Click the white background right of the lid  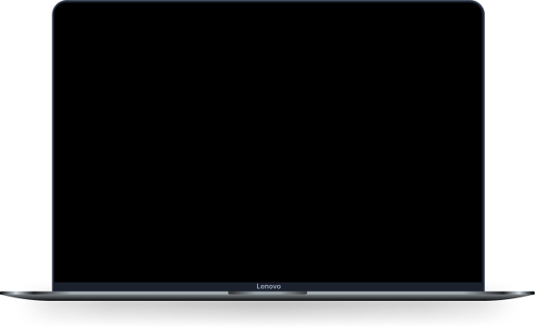[510, 143]
